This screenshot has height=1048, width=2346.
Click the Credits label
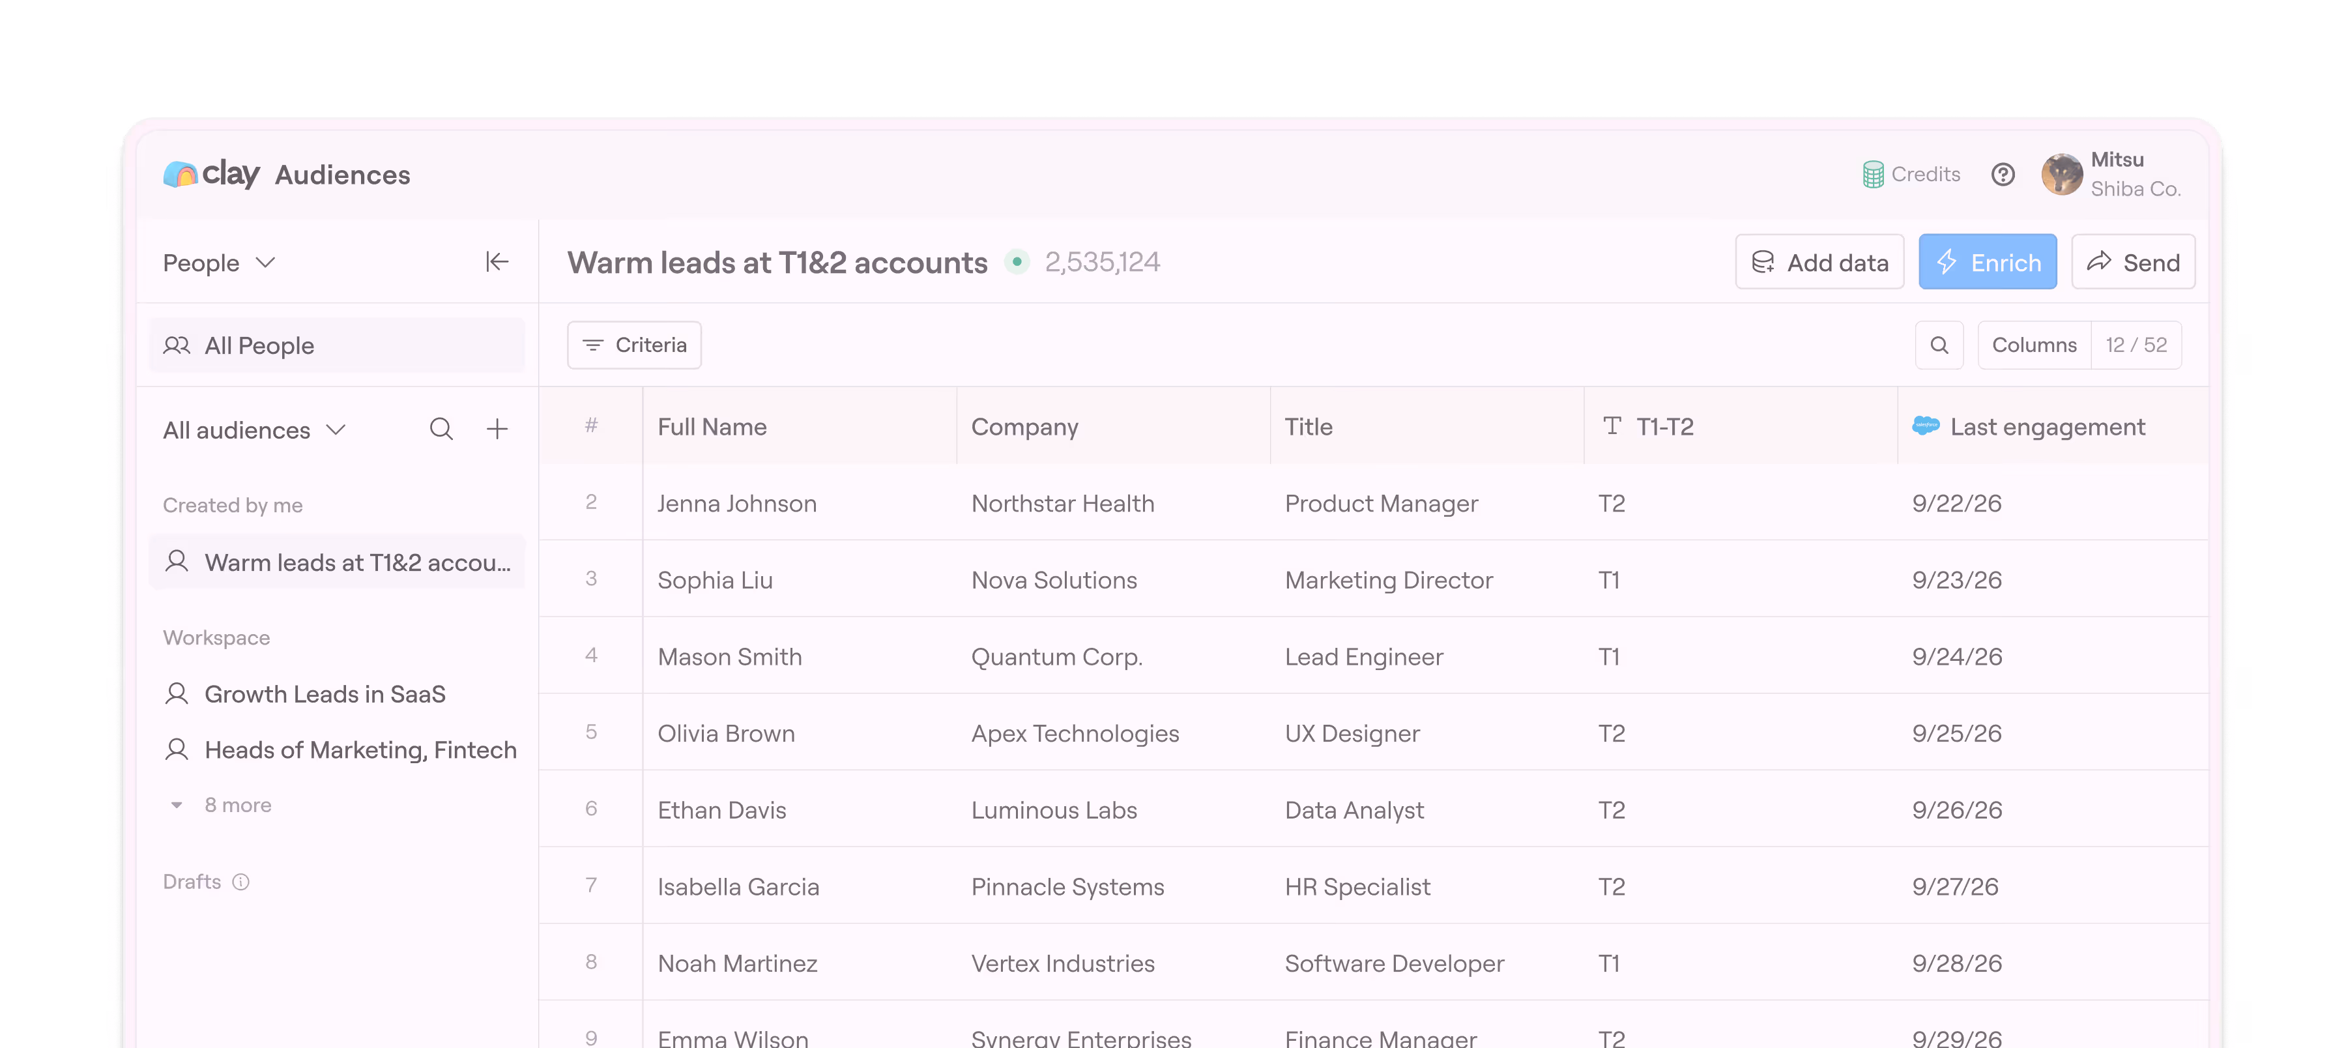pos(1925,174)
